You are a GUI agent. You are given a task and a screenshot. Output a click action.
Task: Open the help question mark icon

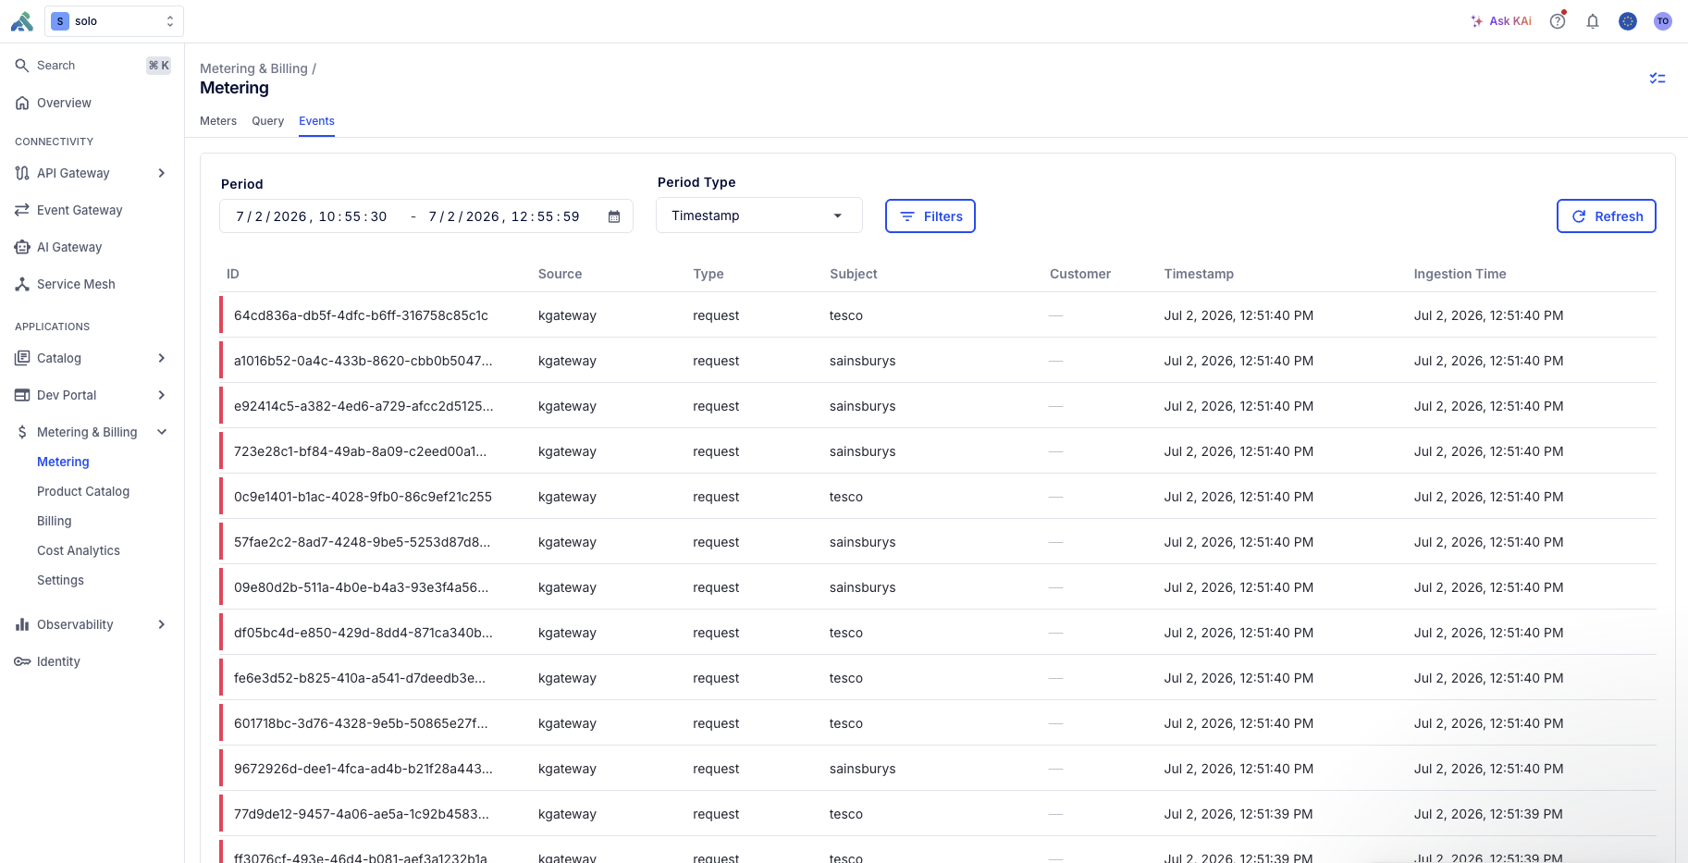point(1558,21)
